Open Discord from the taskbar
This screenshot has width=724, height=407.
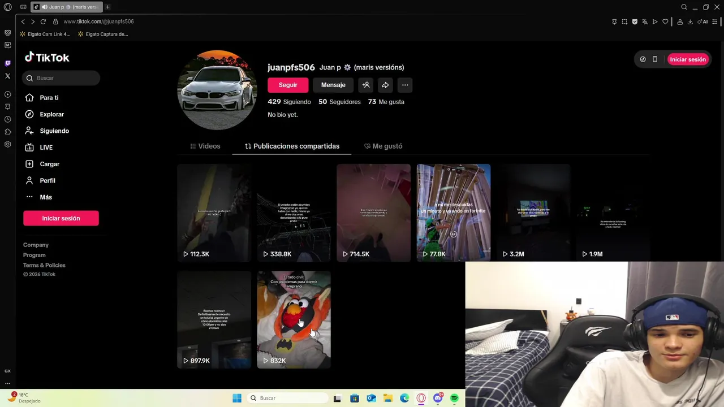pyautogui.click(x=438, y=398)
